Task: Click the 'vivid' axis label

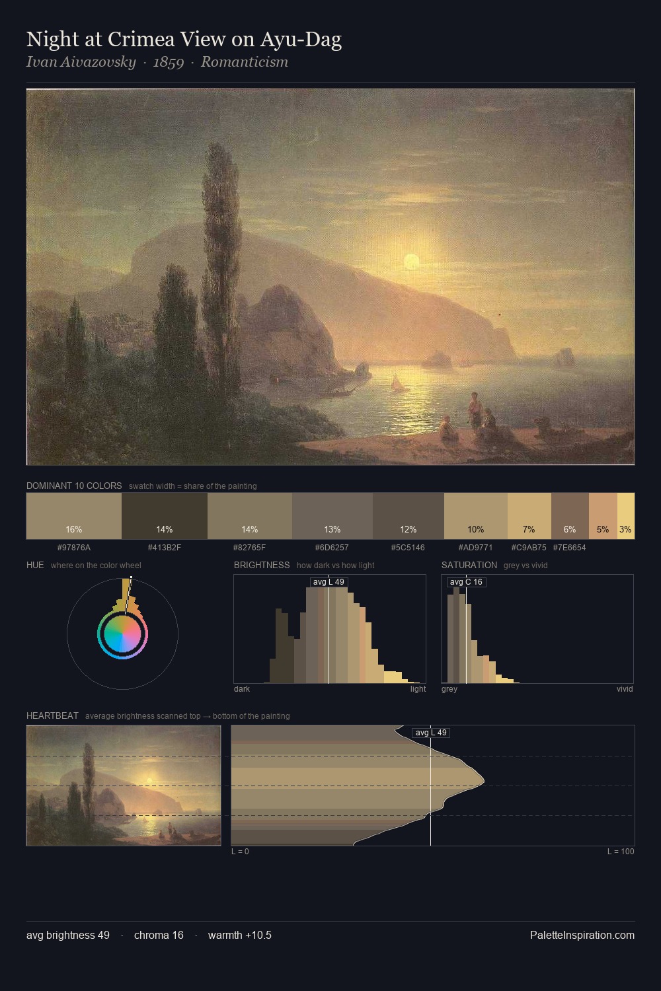Action: (625, 689)
